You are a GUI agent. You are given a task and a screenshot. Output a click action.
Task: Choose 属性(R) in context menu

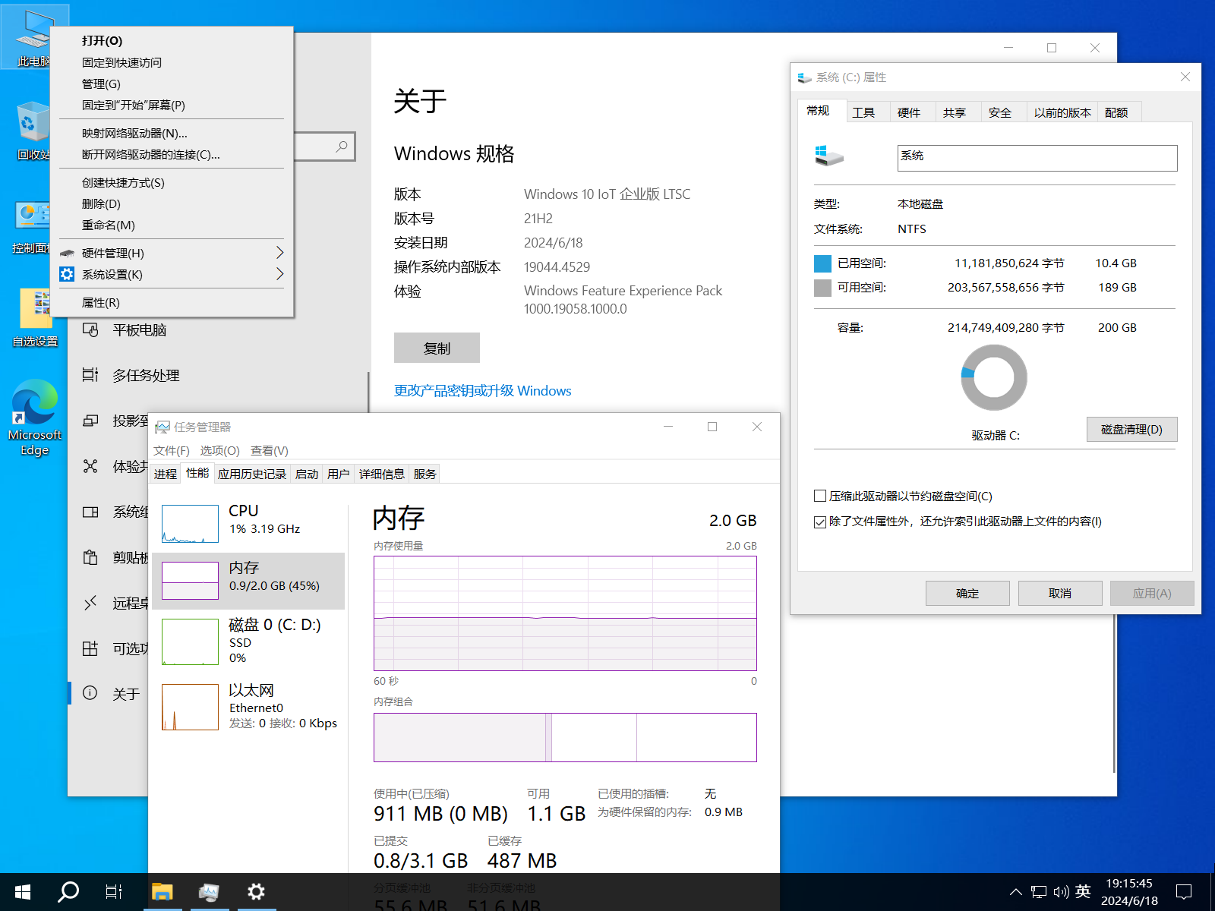click(172, 302)
